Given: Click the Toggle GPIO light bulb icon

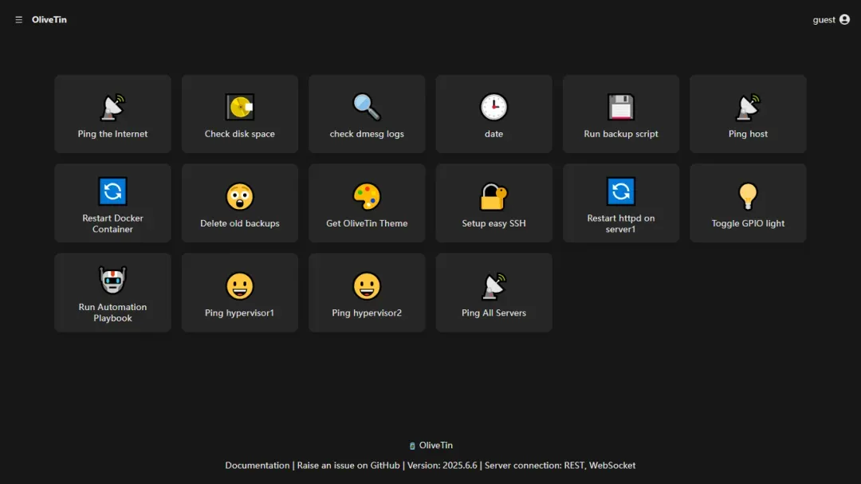Looking at the screenshot, I should pyautogui.click(x=748, y=196).
